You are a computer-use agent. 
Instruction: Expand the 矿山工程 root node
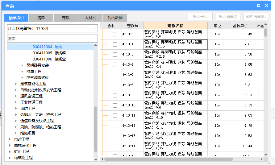pos(10,151)
